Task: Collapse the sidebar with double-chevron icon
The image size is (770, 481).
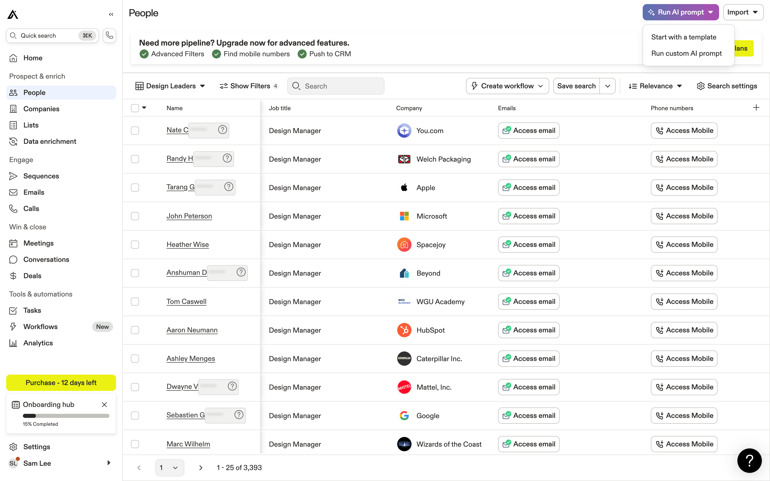Action: (111, 14)
